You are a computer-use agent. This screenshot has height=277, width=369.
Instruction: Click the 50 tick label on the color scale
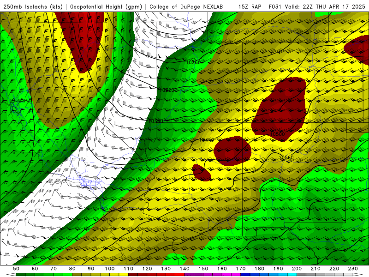pyautogui.click(x=16, y=269)
